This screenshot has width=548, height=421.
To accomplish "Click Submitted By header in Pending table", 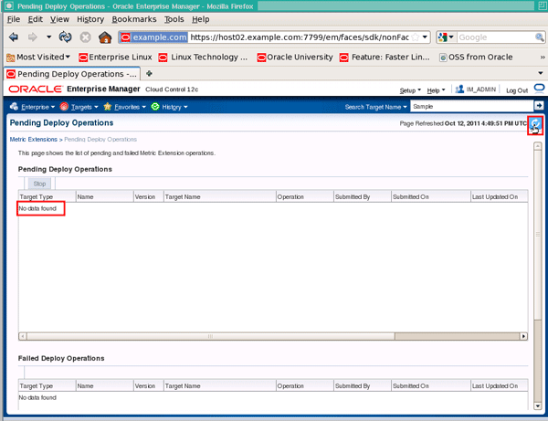I will (x=362, y=196).
